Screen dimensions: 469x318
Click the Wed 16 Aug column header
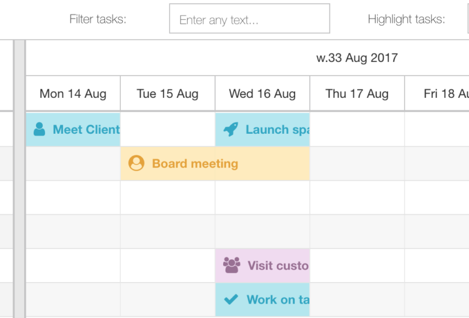pos(262,94)
